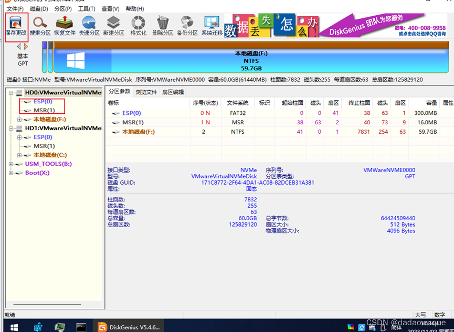Start the 快速分区 quick partition tool
Viewport: 454px width, 332px height.
pyautogui.click(x=89, y=26)
